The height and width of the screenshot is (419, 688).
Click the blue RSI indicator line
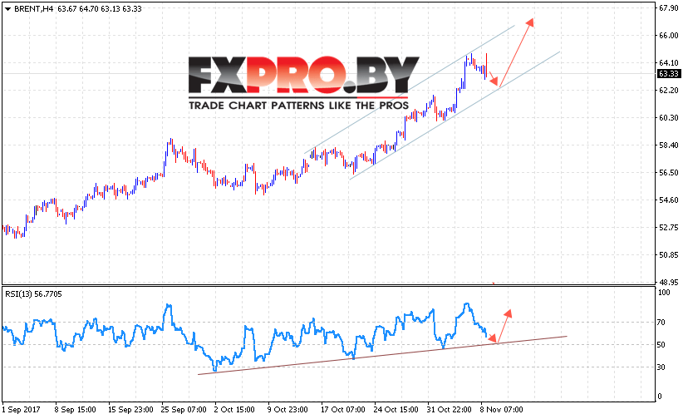(246, 337)
